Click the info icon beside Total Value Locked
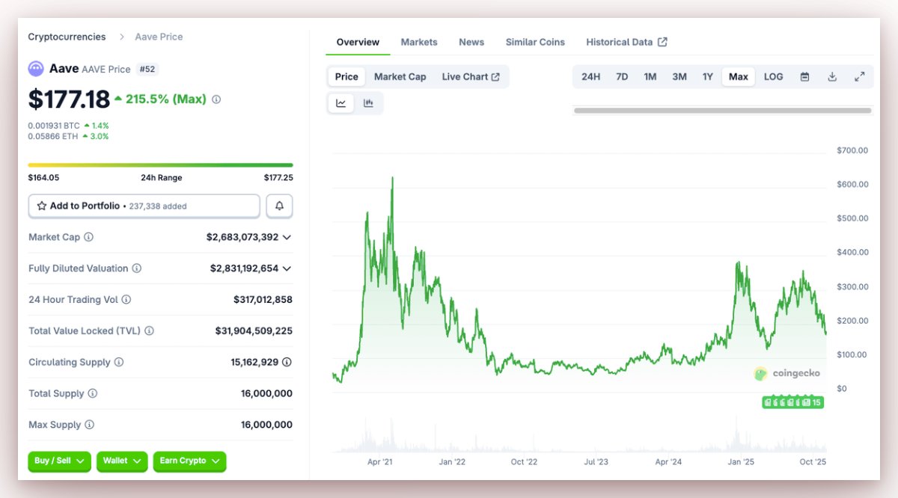The image size is (898, 498). (x=149, y=331)
